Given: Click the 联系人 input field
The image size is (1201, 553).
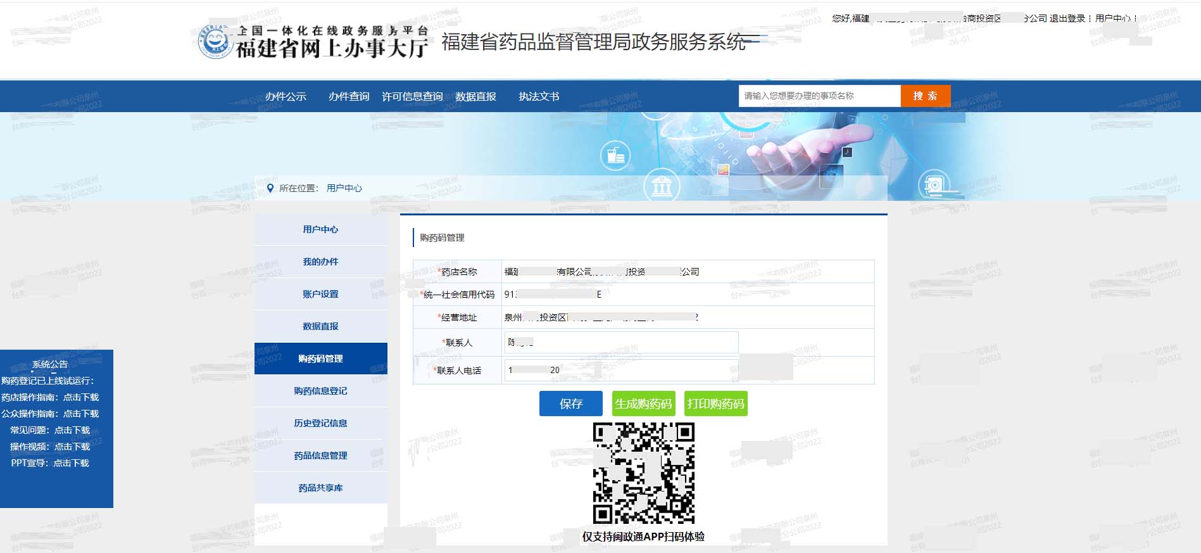Looking at the screenshot, I should (x=622, y=342).
